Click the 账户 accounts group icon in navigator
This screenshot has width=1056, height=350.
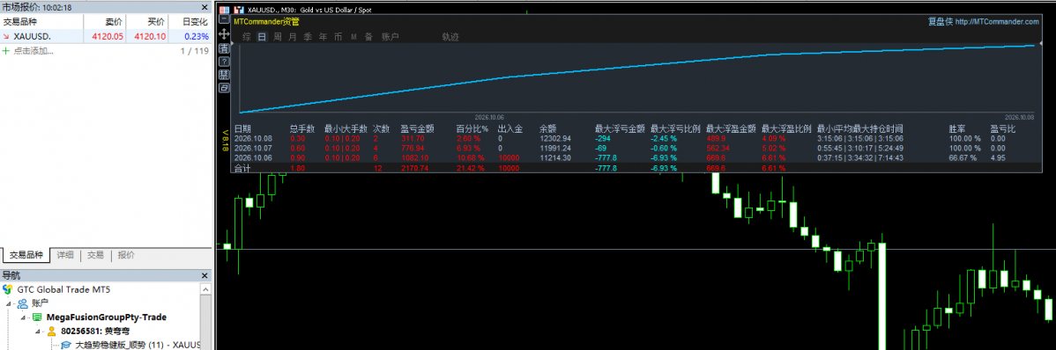pyautogui.click(x=23, y=303)
